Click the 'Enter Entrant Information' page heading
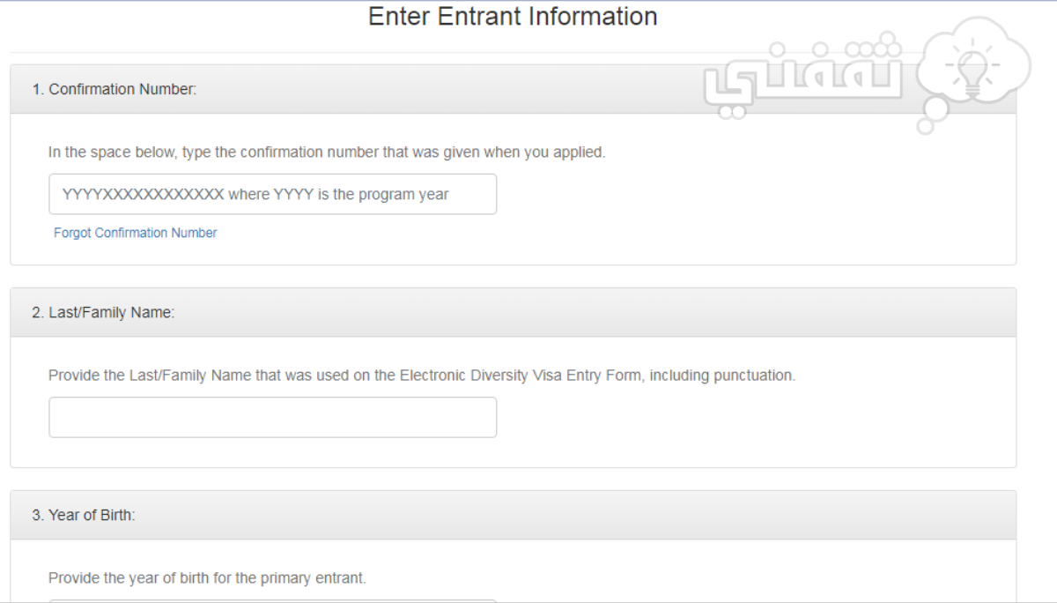 [x=513, y=16]
